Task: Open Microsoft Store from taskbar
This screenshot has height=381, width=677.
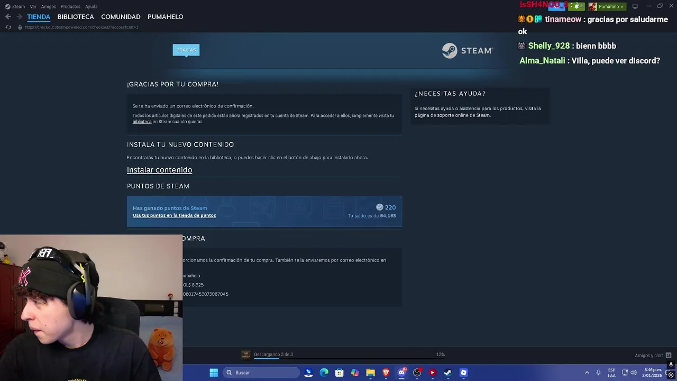Action: point(340,373)
